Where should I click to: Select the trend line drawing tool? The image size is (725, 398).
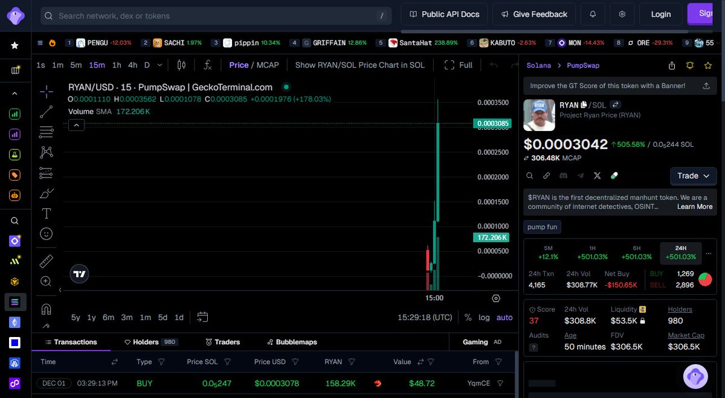click(x=47, y=112)
